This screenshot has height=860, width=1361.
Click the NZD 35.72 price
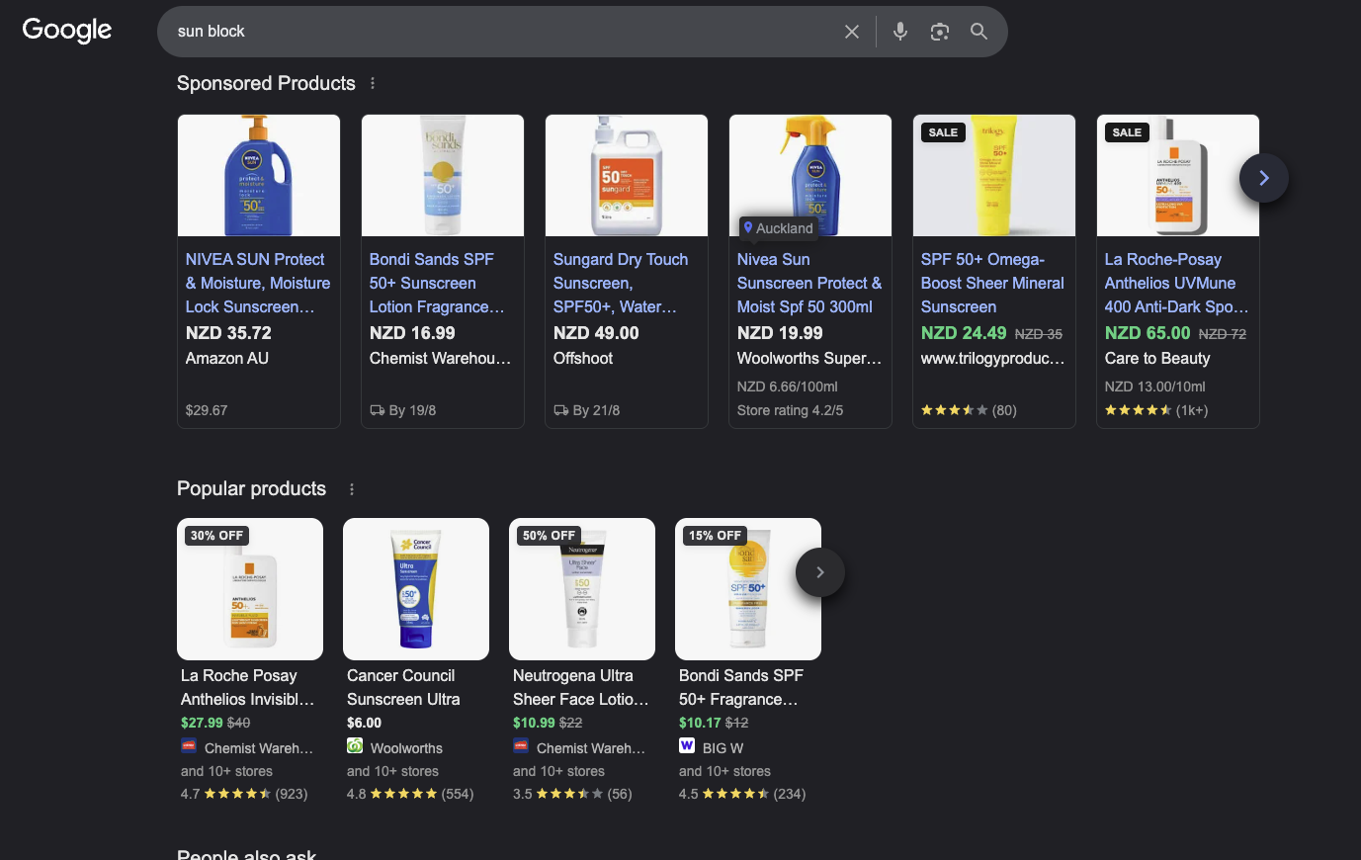point(228,333)
